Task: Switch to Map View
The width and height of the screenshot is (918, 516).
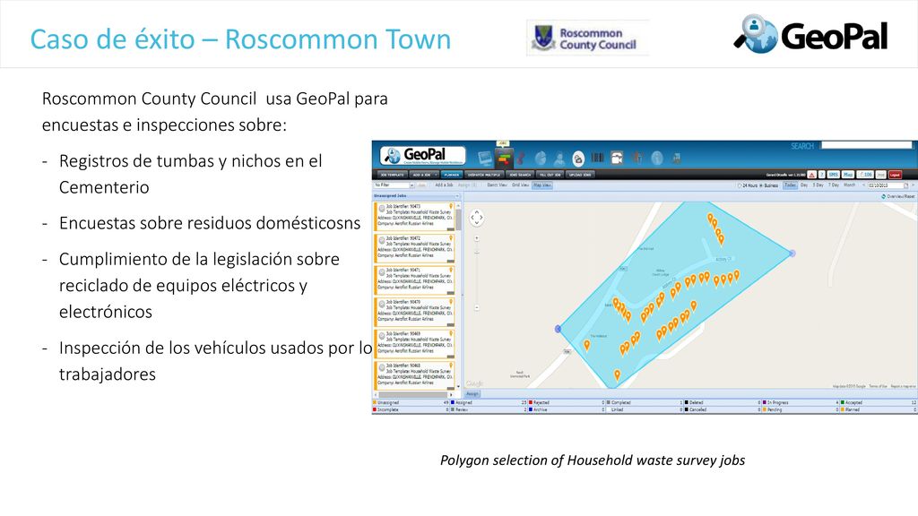Action: [542, 185]
